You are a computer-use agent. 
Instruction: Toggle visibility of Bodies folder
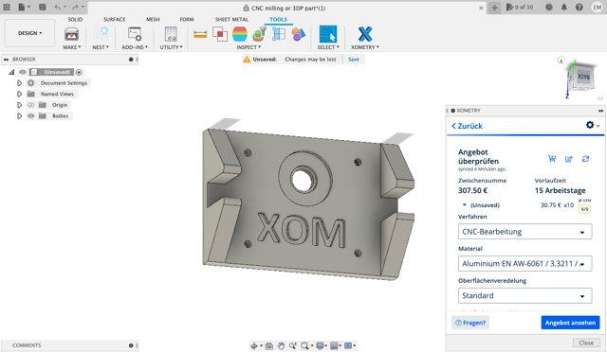point(31,116)
